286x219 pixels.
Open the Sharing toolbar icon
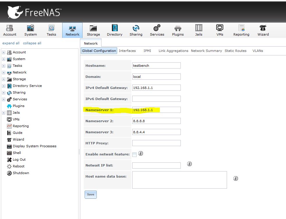136,30
